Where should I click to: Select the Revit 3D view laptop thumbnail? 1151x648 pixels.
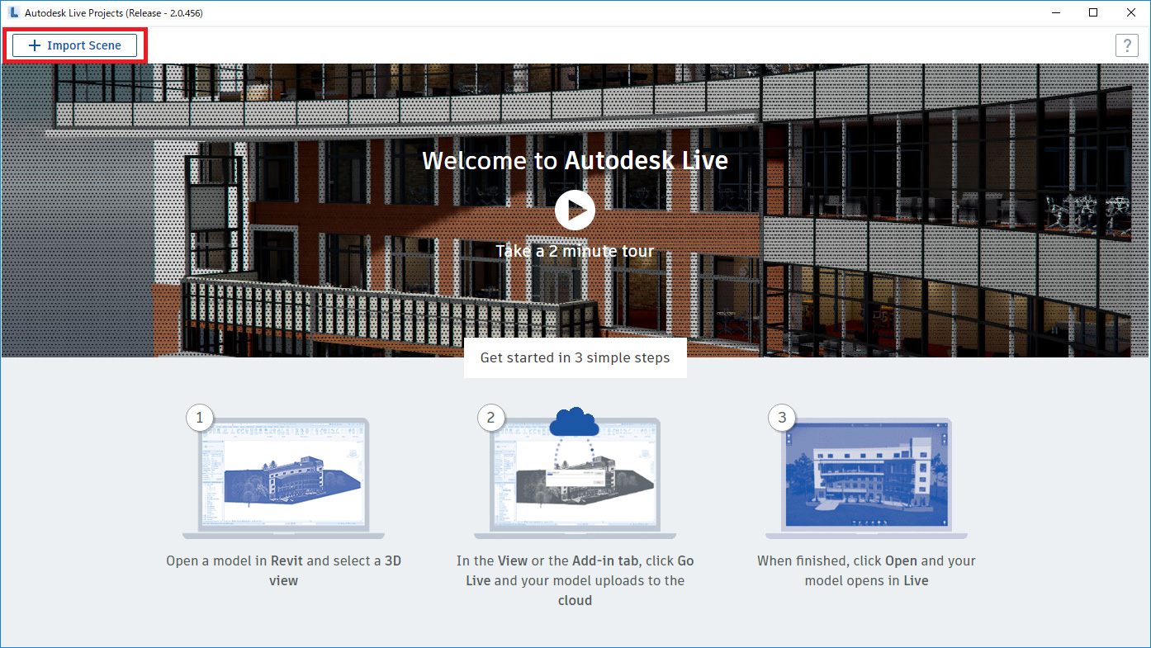click(283, 479)
